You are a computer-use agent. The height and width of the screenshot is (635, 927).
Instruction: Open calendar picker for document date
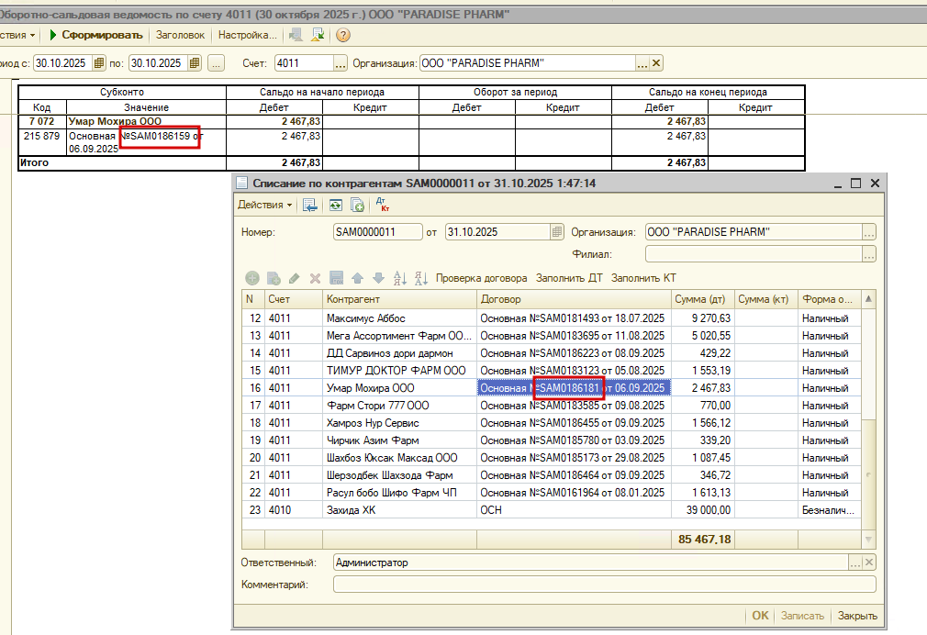click(x=558, y=232)
